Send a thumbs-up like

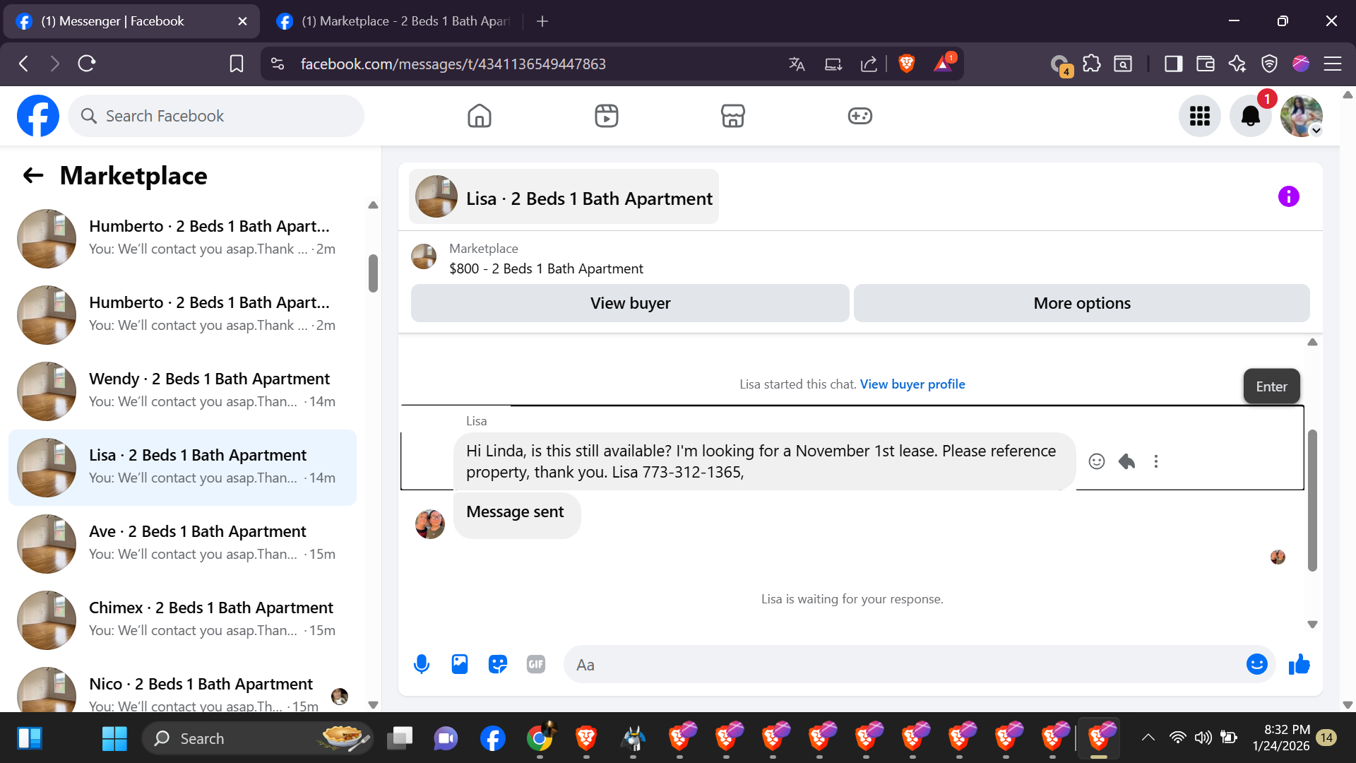coord(1299,664)
